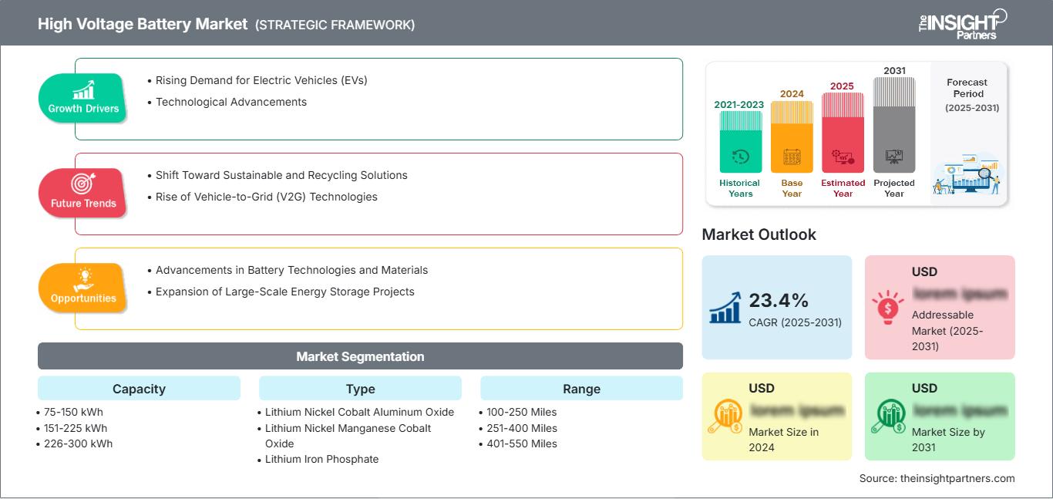
Task: Click the Projected Year presentation icon
Action: pos(893,157)
